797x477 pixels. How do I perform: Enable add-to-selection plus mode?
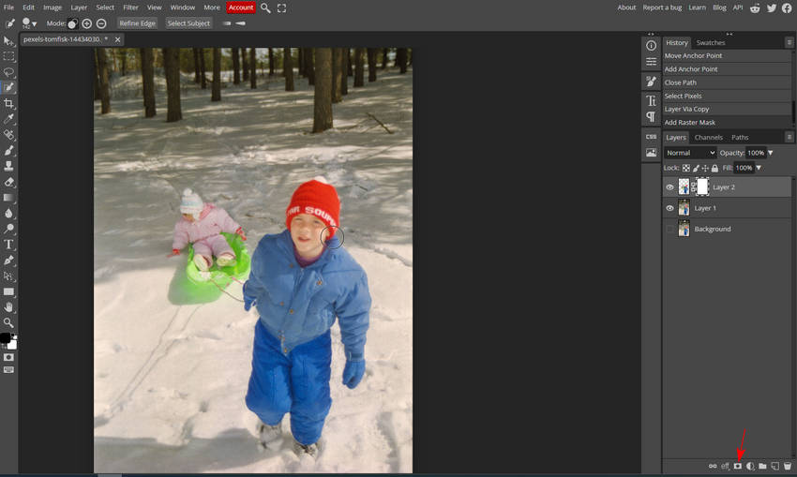[87, 23]
